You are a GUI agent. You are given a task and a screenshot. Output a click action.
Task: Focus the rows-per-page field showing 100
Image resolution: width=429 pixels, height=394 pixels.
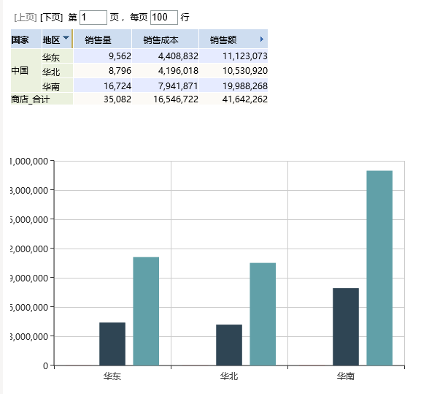(x=164, y=18)
